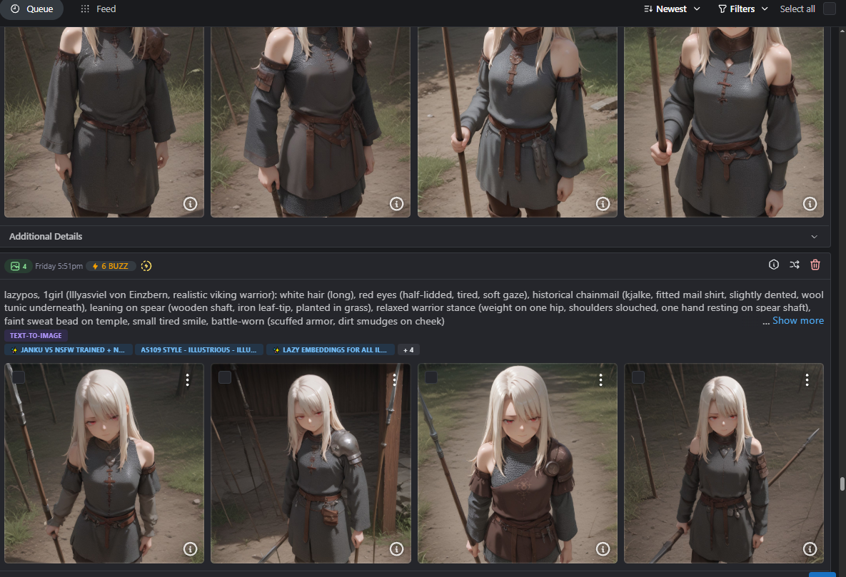Click the prompt text starting with lazypos

(414, 308)
